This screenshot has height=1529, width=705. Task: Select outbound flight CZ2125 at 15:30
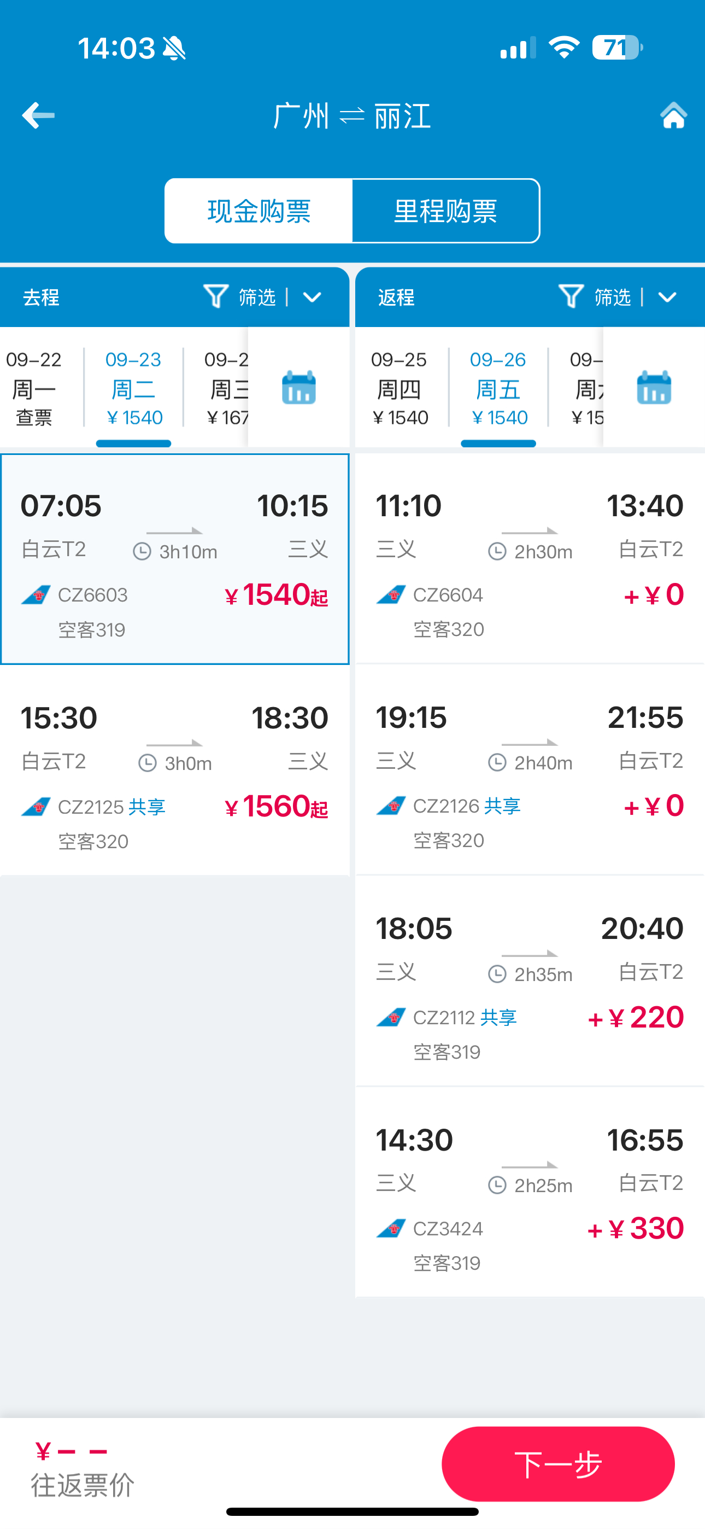(175, 771)
